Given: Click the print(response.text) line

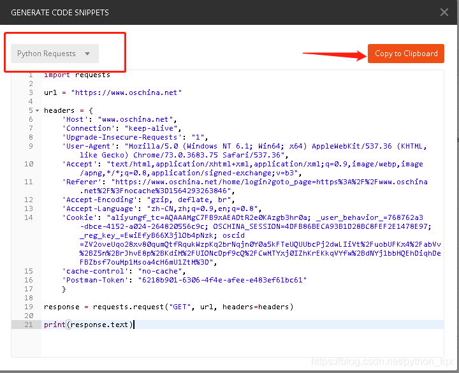Looking at the screenshot, I should tap(89, 325).
